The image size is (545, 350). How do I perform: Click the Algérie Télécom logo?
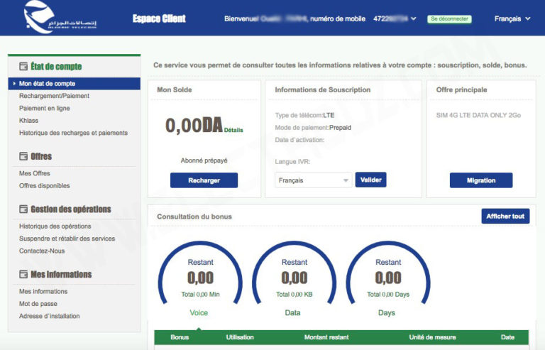tap(60, 16)
